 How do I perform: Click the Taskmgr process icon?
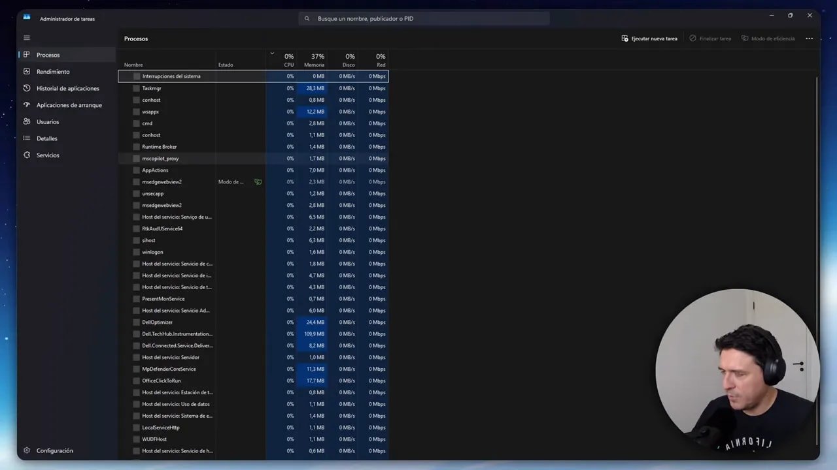(x=137, y=88)
